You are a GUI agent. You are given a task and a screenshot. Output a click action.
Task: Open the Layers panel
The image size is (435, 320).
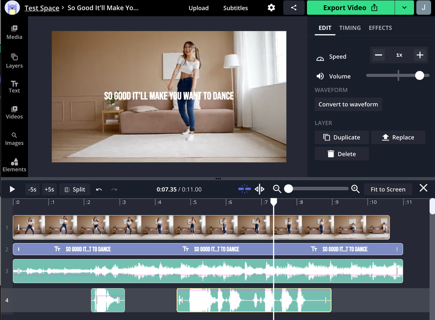pyautogui.click(x=14, y=60)
